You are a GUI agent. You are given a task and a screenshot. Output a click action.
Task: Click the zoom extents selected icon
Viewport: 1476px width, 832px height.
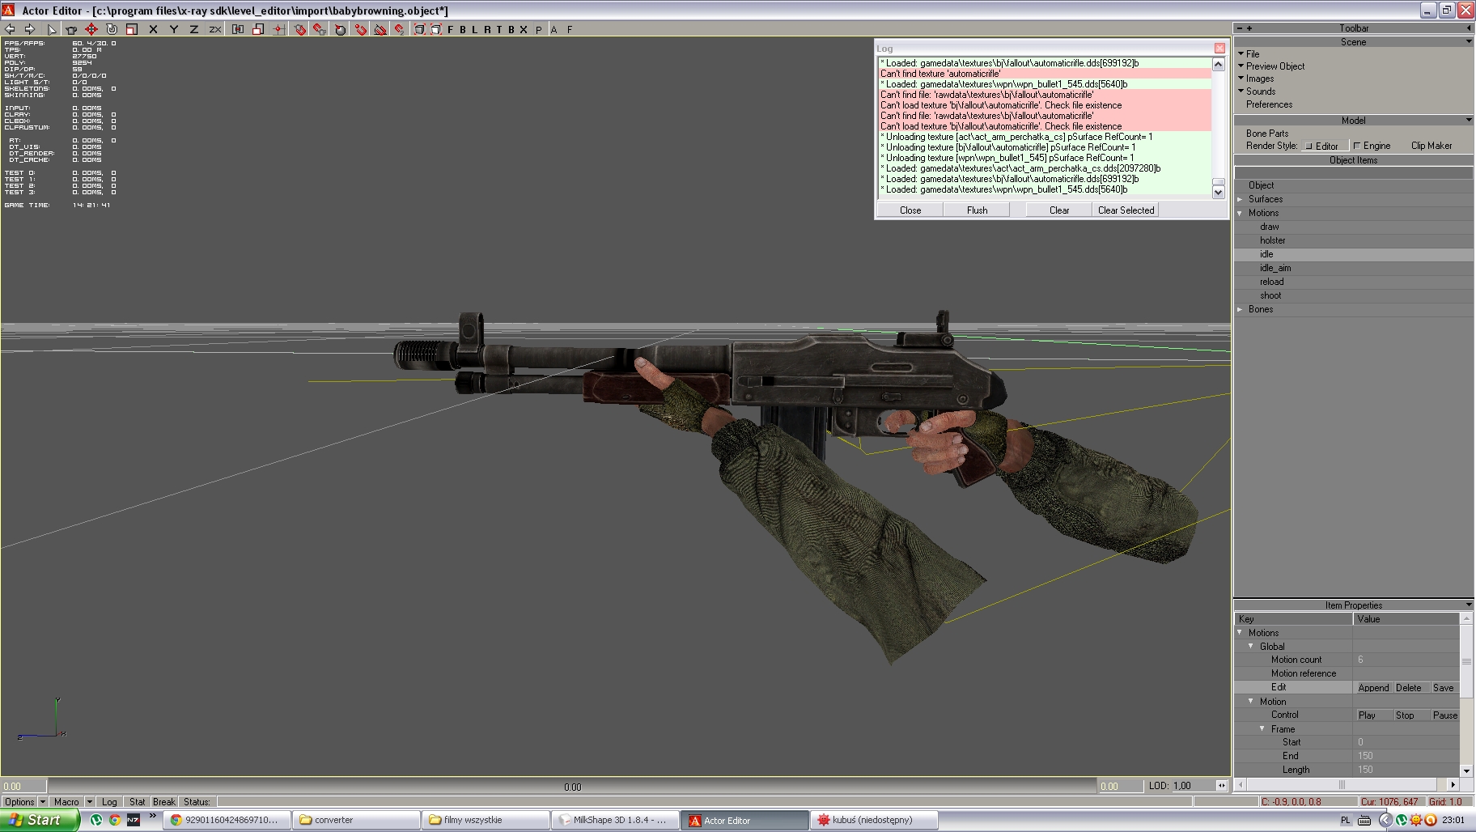(436, 29)
